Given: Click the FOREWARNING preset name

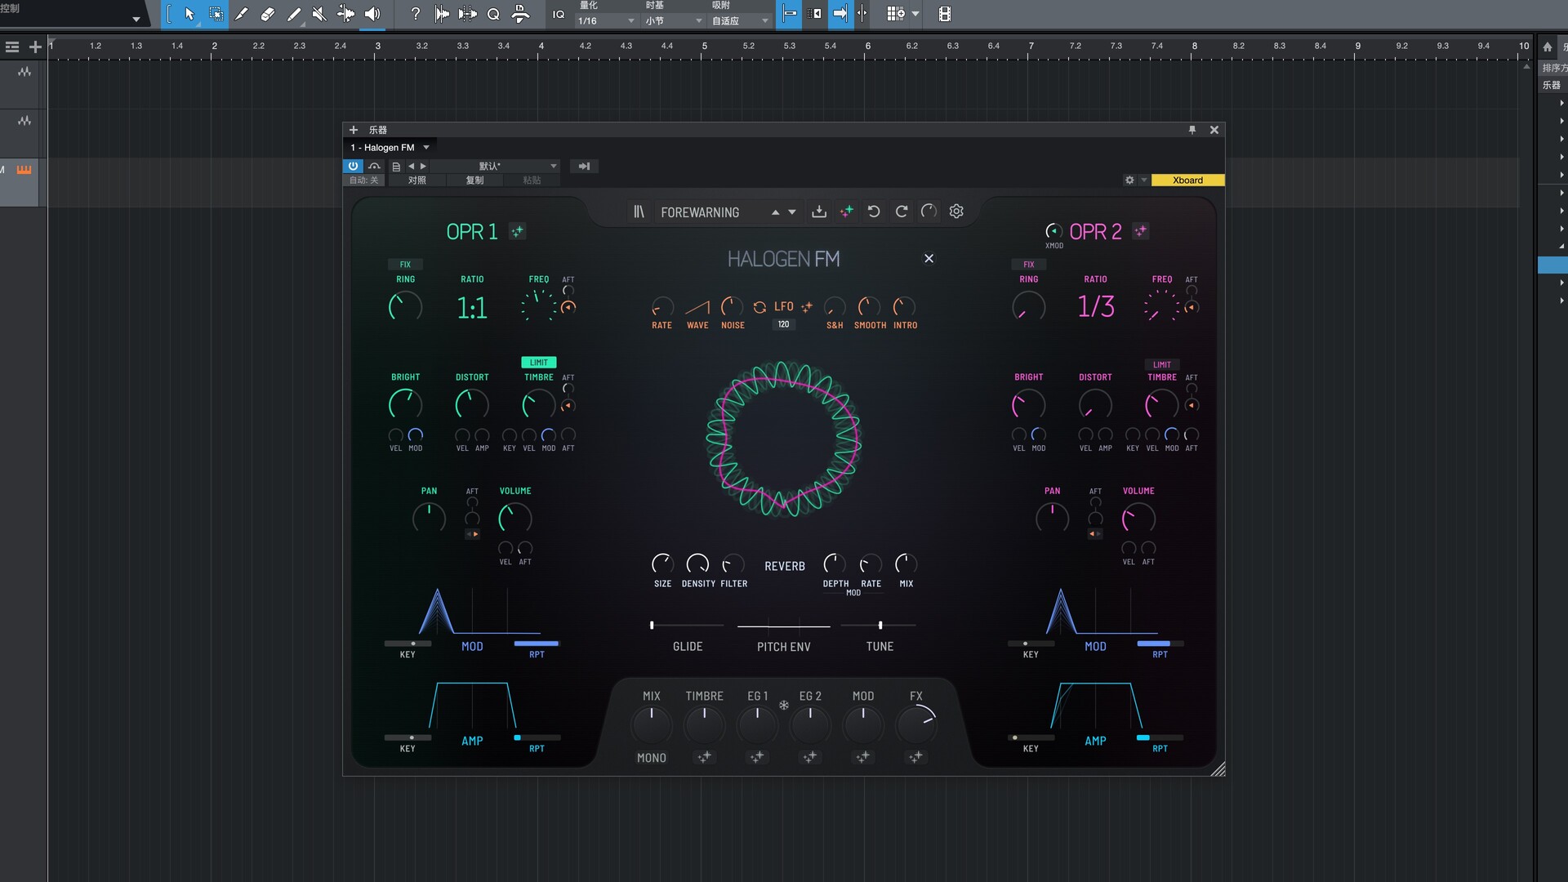Looking at the screenshot, I should point(700,212).
